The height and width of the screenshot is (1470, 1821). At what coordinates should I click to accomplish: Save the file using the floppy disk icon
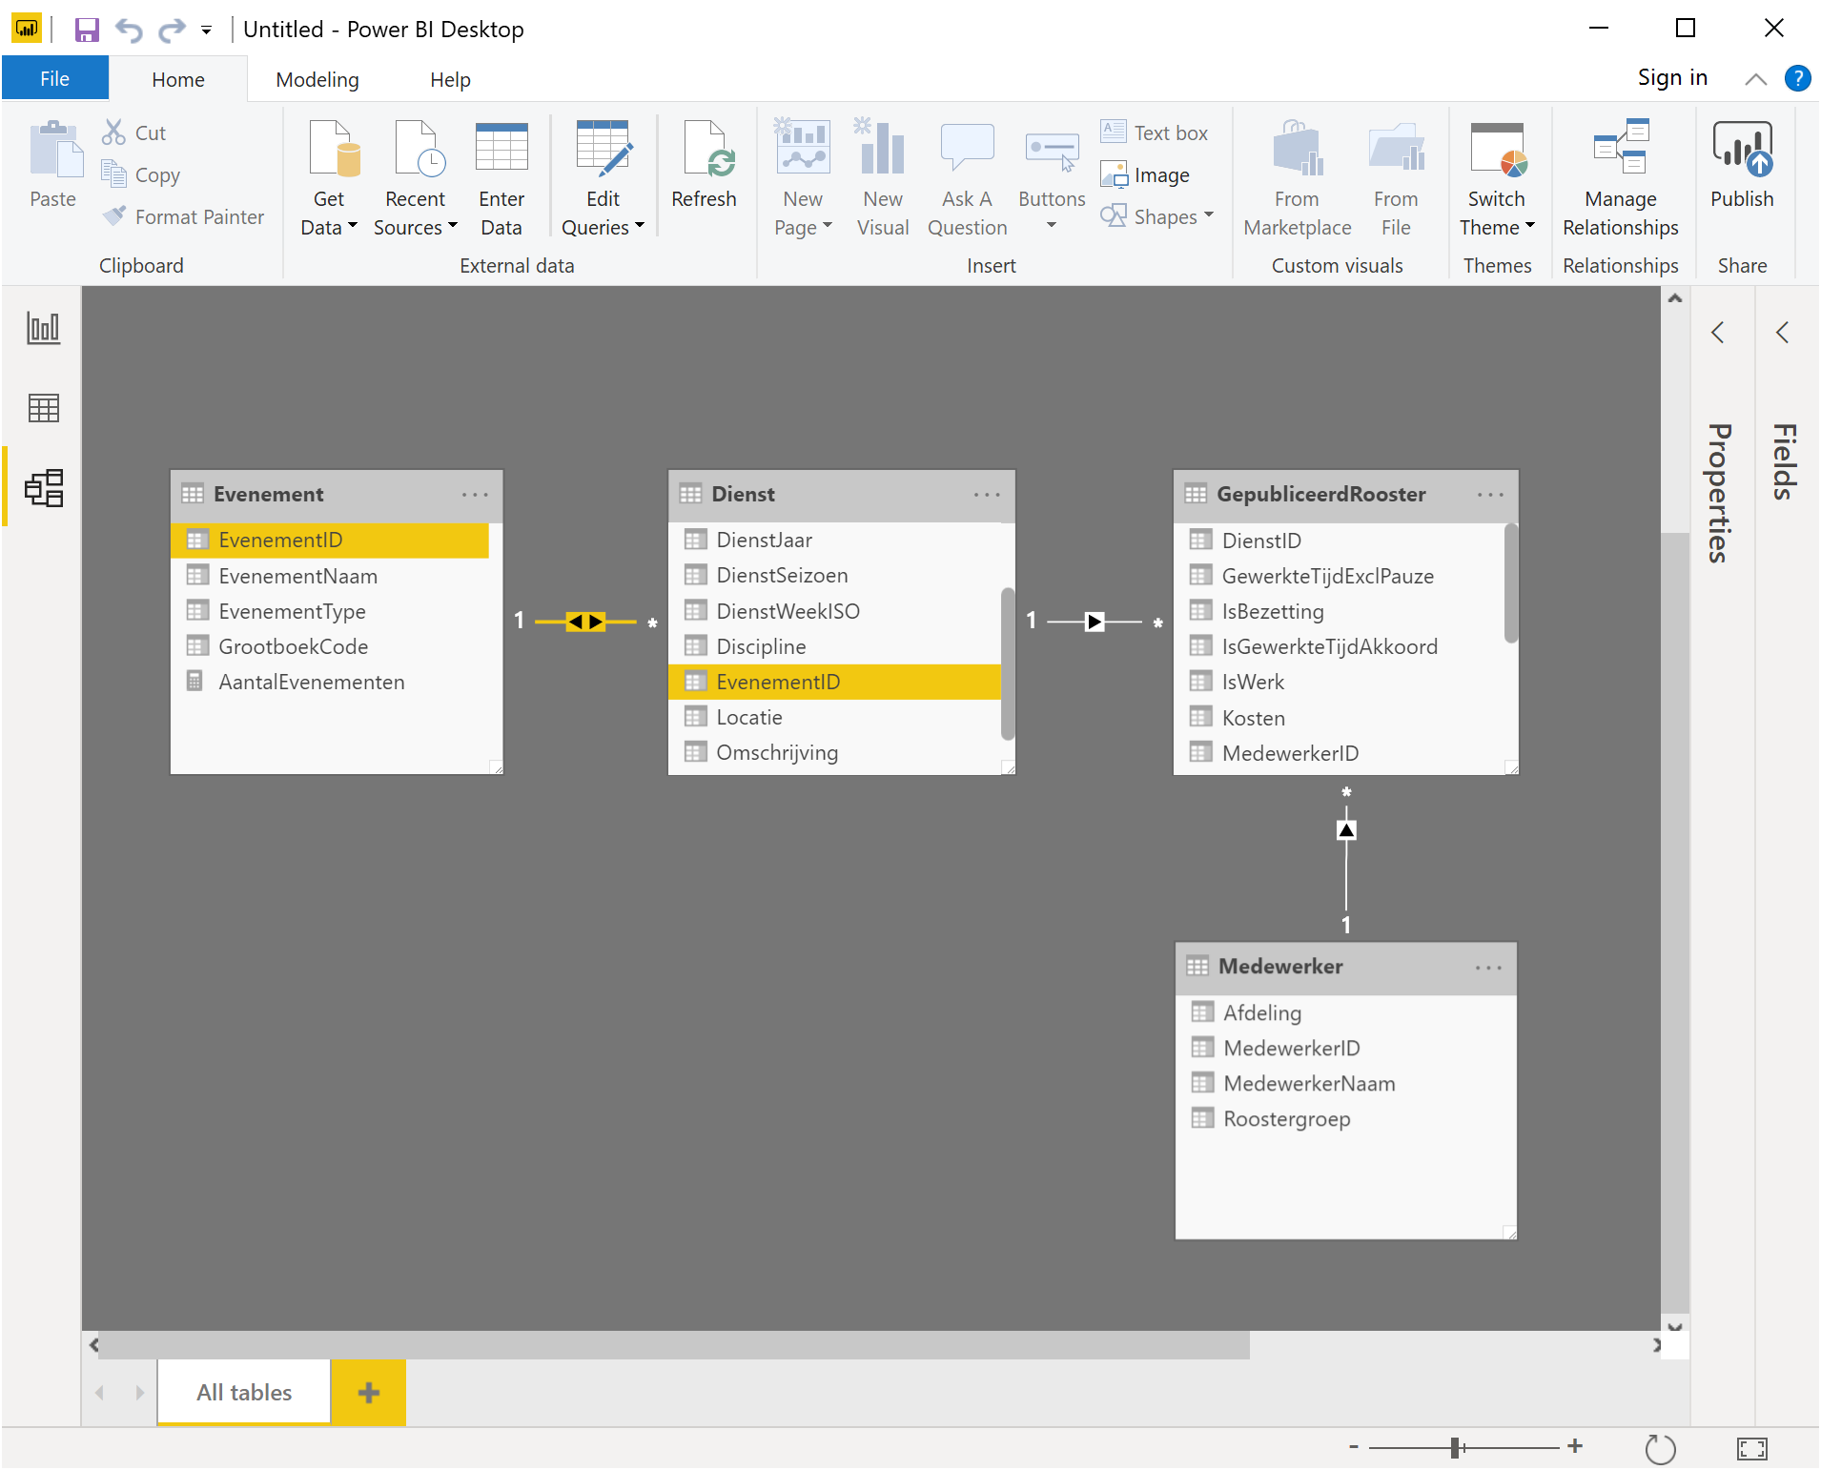click(87, 30)
